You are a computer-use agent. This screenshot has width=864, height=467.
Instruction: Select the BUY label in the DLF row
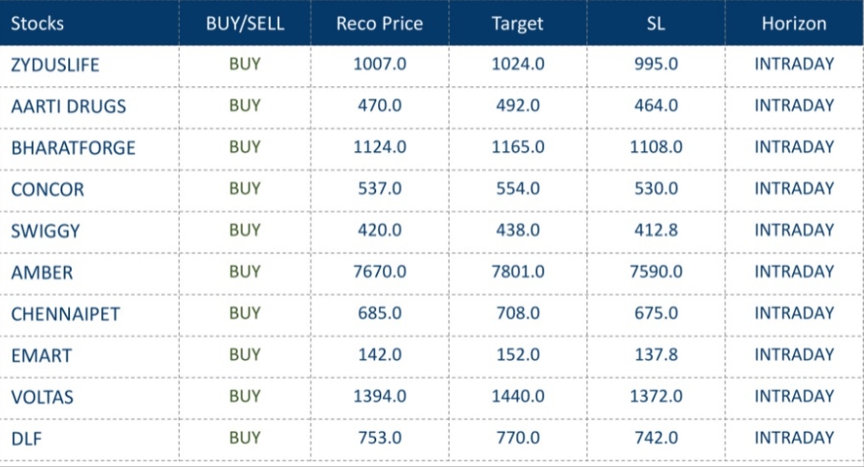[x=245, y=438]
